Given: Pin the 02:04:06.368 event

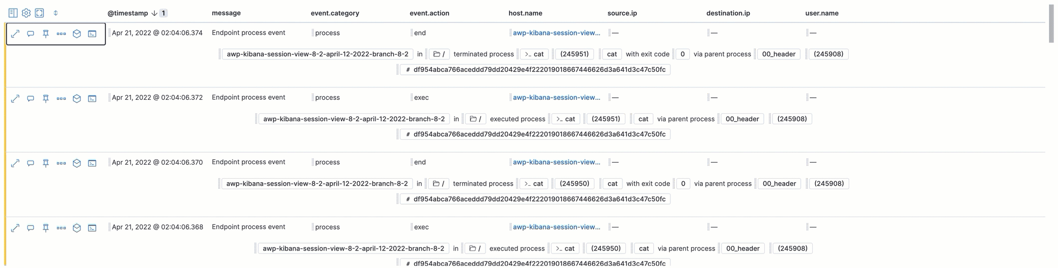Looking at the screenshot, I should 46,228.
